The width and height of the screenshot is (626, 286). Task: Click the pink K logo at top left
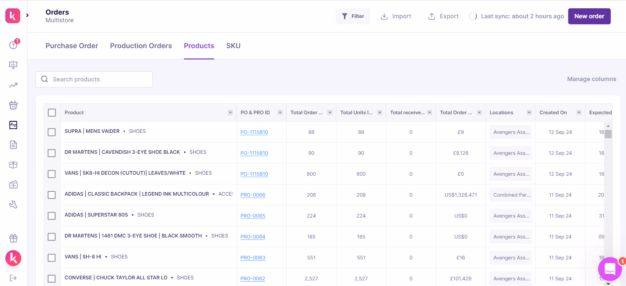click(13, 16)
